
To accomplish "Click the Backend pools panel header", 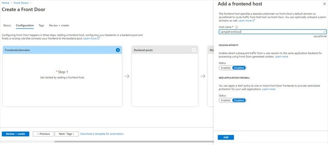I will click(x=165, y=50).
